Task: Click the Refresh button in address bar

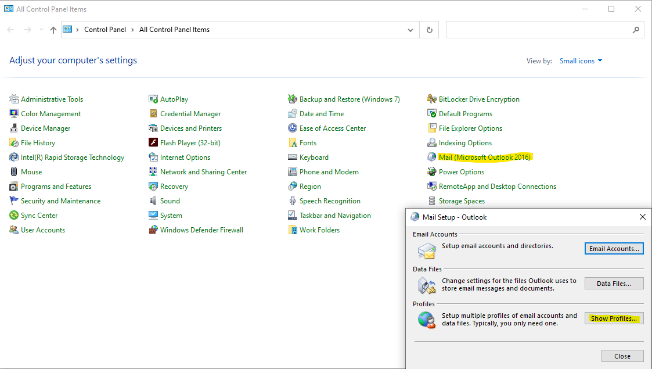Action: tap(429, 30)
